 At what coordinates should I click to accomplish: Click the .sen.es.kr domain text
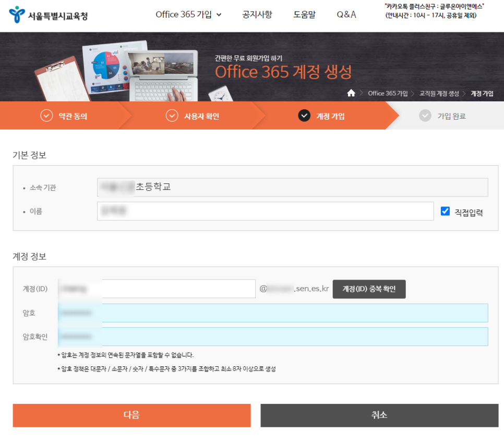coord(311,288)
